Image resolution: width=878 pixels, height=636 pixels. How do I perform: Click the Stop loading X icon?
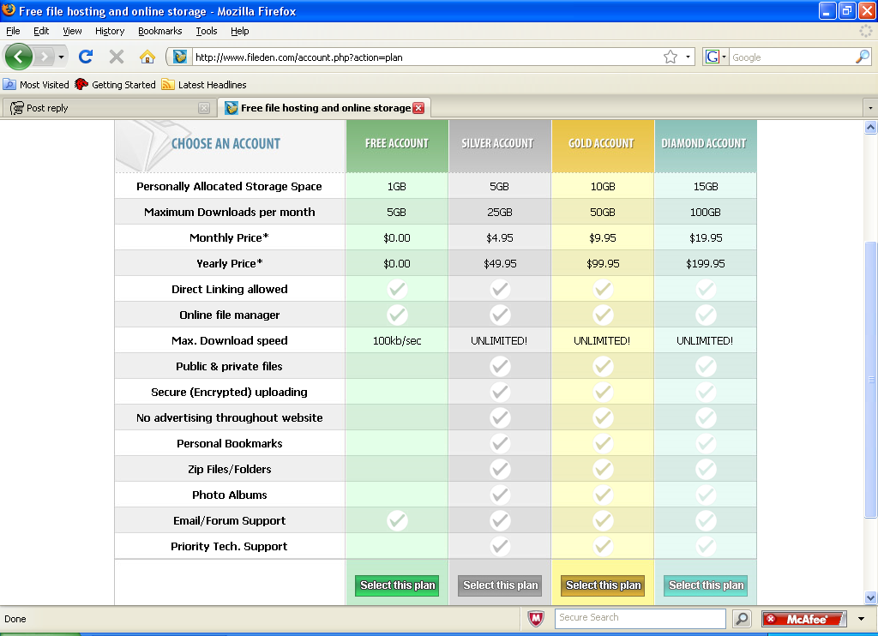[x=117, y=57]
